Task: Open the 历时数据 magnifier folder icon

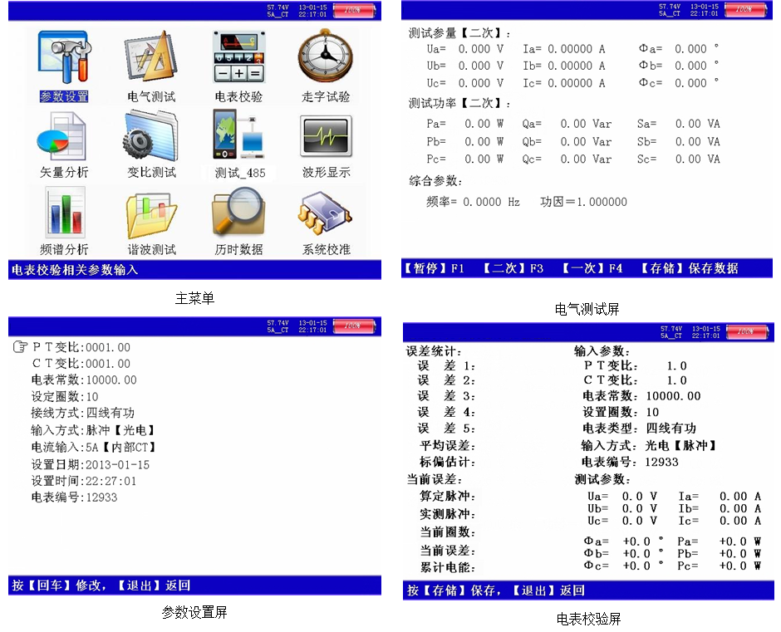Action: coord(238,212)
